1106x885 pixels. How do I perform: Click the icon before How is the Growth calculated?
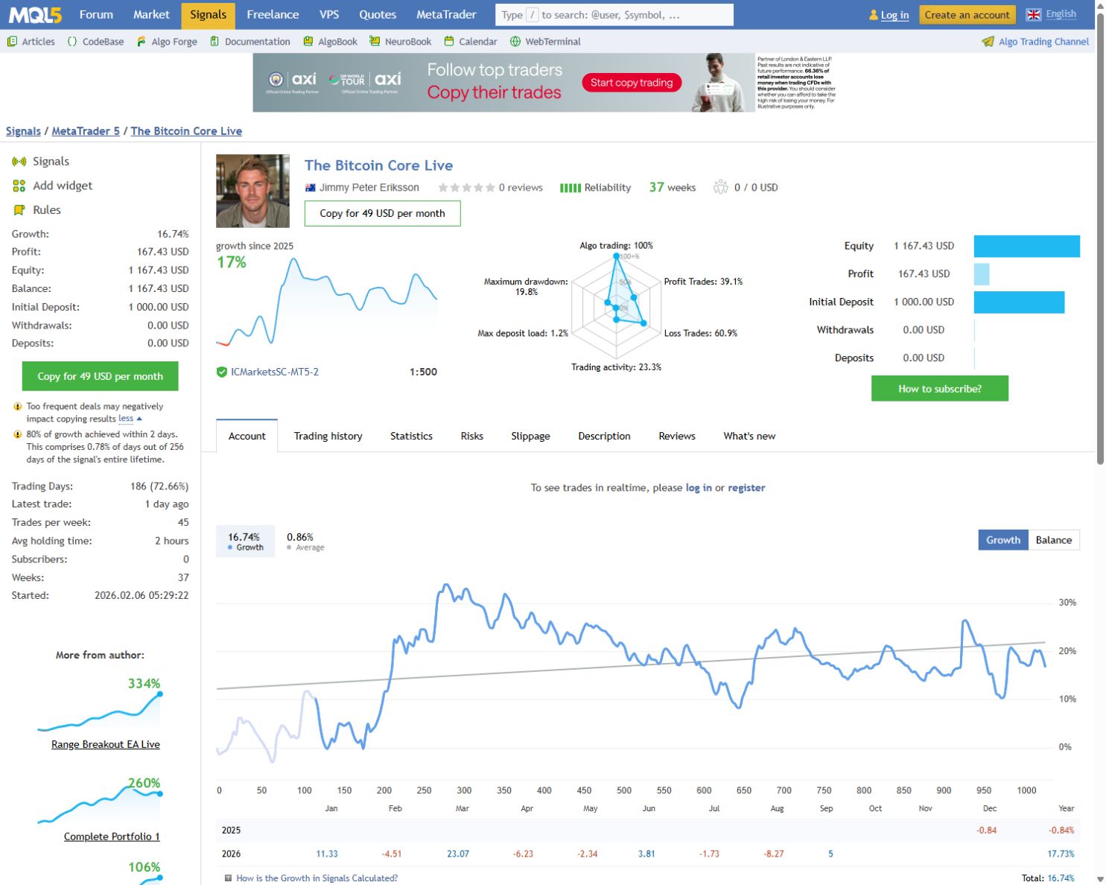(x=228, y=878)
